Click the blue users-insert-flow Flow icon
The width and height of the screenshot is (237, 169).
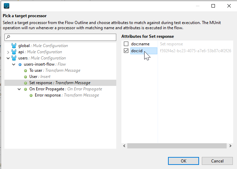click(20, 64)
